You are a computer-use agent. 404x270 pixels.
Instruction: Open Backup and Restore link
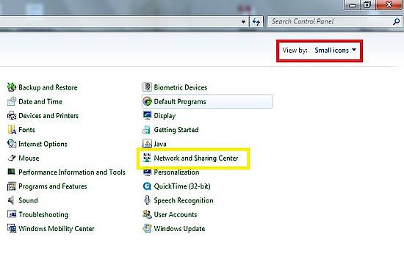pos(48,87)
